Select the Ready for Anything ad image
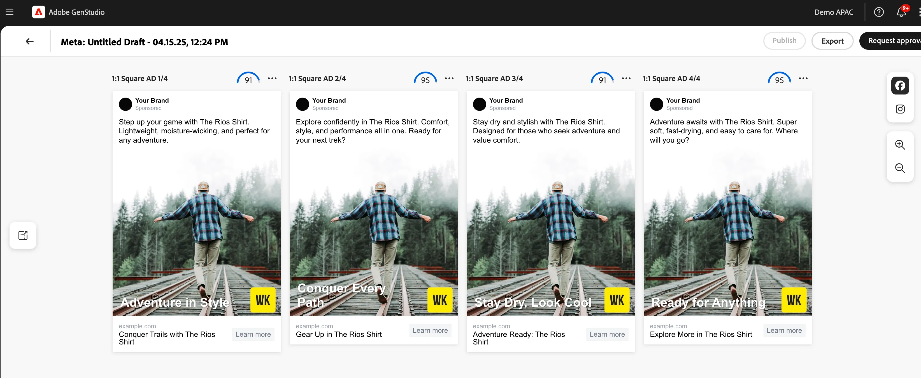 click(x=727, y=232)
